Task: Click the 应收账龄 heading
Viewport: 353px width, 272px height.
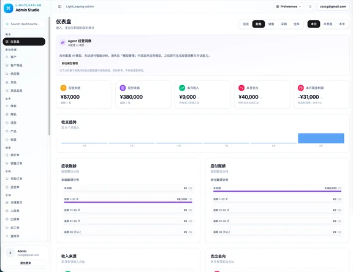Action: 69,166
